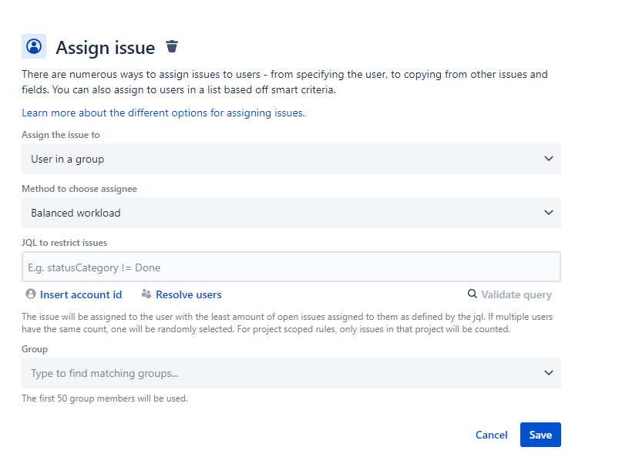Screen dimensions: 639x464
Task: Click Validate query
Action: [516, 294]
